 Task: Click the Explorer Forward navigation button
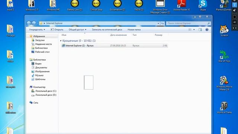tap(34, 23)
